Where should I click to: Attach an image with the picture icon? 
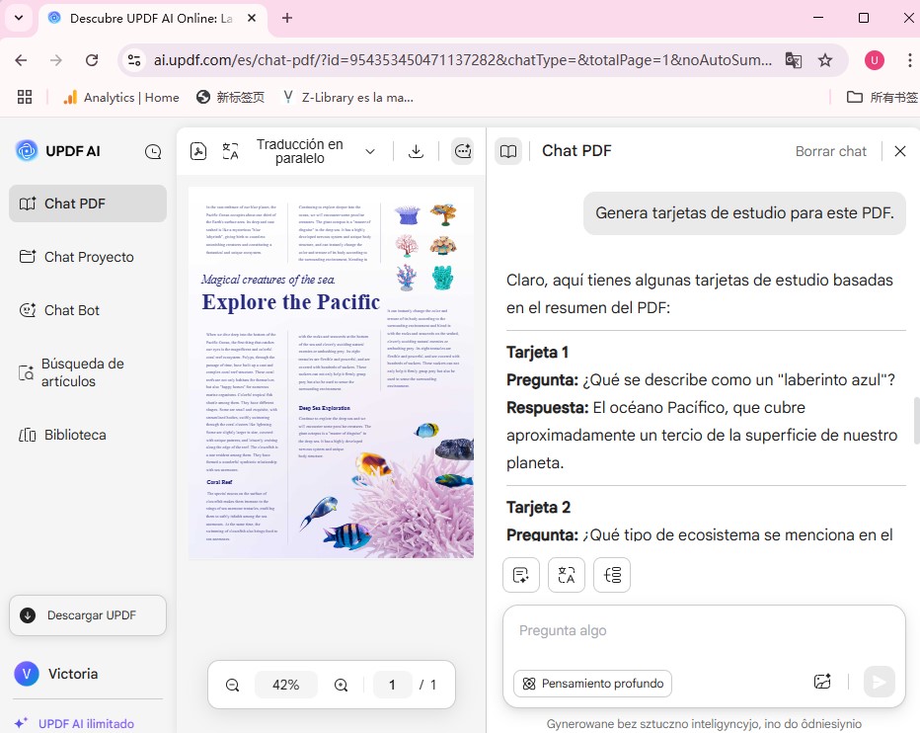pyautogui.click(x=822, y=682)
